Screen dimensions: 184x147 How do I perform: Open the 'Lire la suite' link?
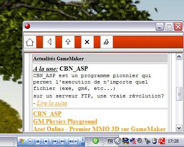(x=52, y=103)
